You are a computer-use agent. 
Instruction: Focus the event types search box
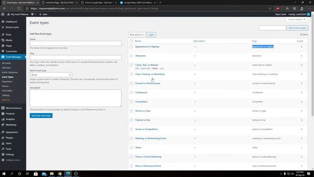click(x=272, y=28)
